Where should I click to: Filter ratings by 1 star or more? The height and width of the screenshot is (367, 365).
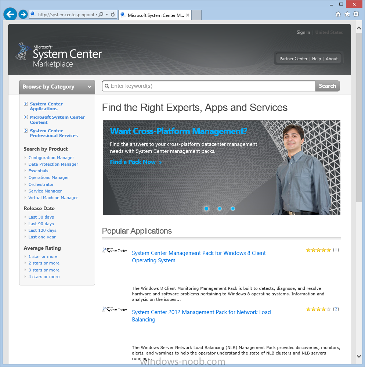pyautogui.click(x=43, y=256)
